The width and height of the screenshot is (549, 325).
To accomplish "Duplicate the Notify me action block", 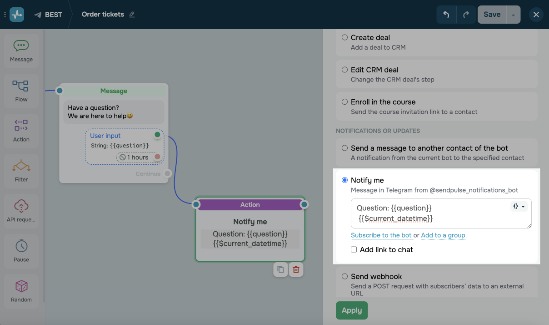I will point(280,269).
